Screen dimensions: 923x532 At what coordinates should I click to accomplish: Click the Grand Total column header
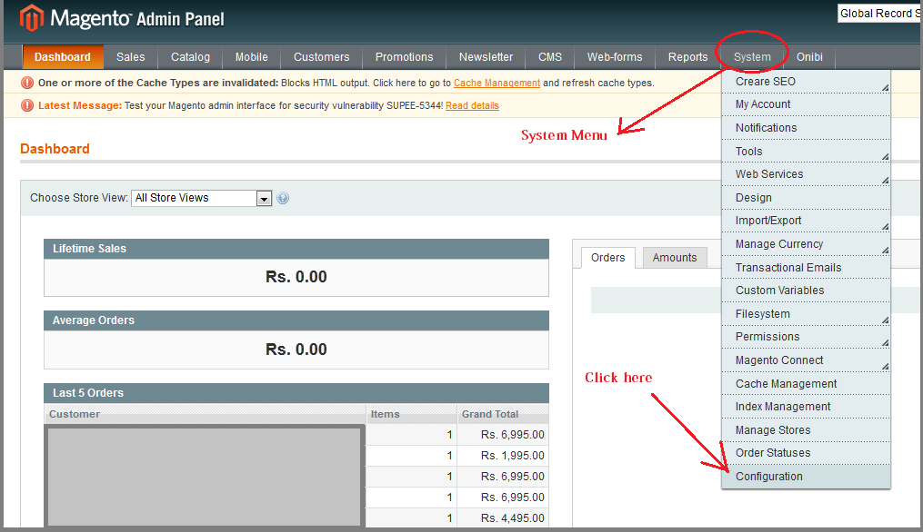pyautogui.click(x=503, y=414)
